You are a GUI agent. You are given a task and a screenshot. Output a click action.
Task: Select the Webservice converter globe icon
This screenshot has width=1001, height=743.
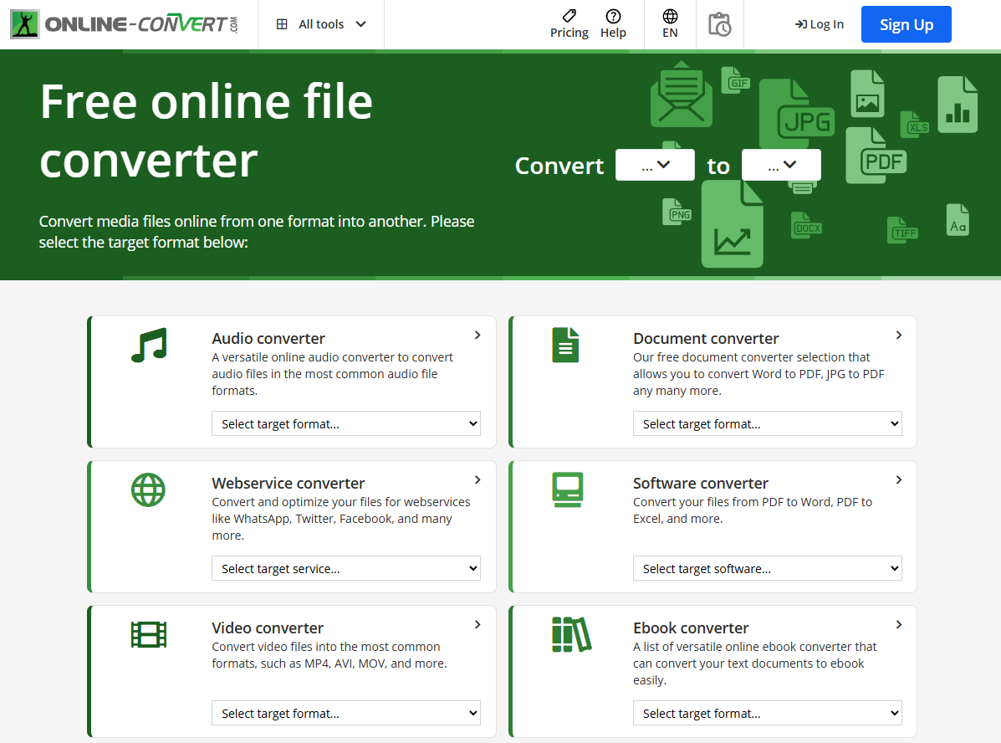148,489
